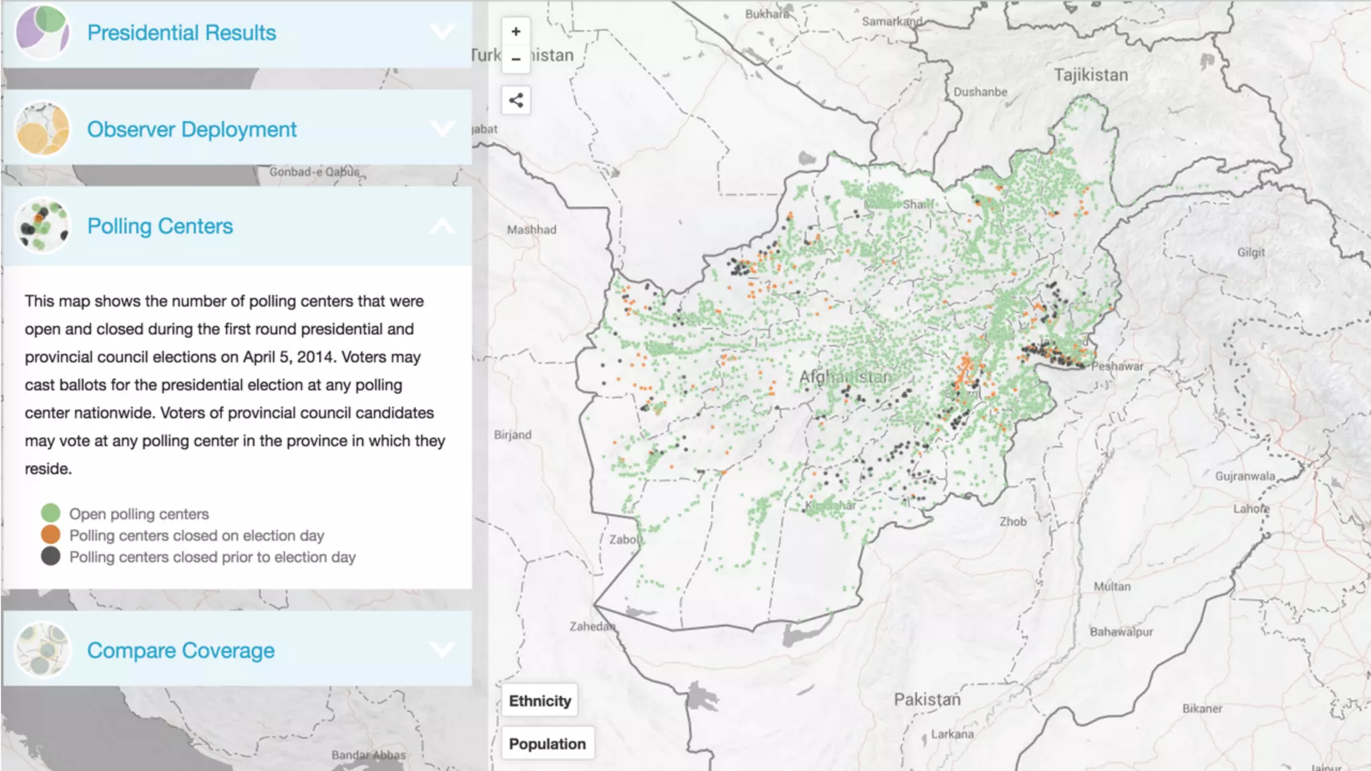Image resolution: width=1371 pixels, height=771 pixels.
Task: Click the share map icon
Action: coord(515,100)
